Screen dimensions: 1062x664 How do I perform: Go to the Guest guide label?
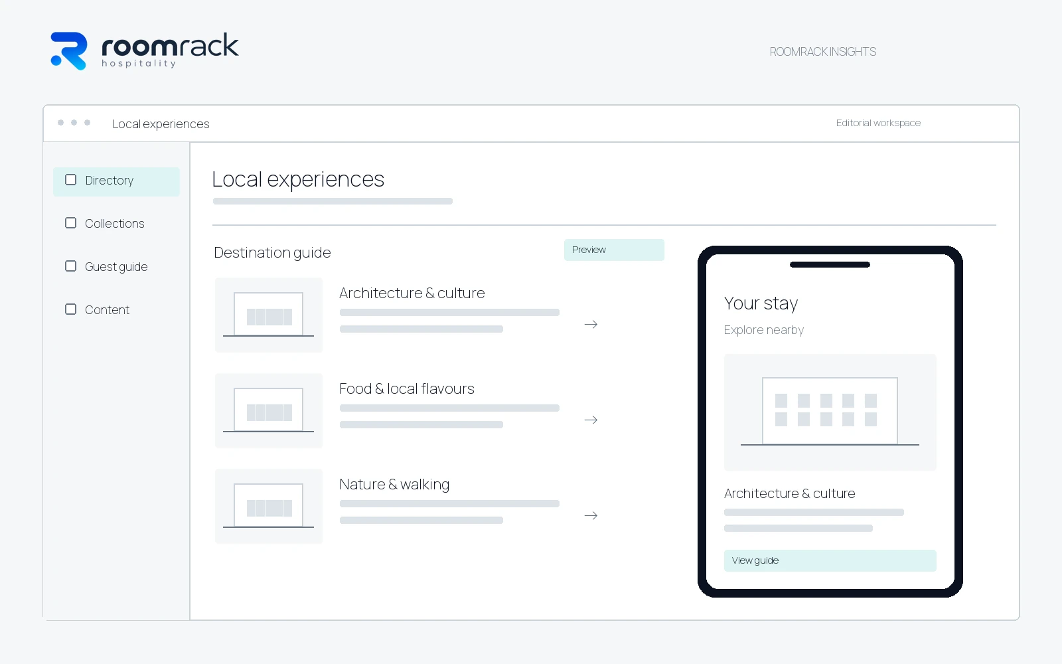point(116,267)
